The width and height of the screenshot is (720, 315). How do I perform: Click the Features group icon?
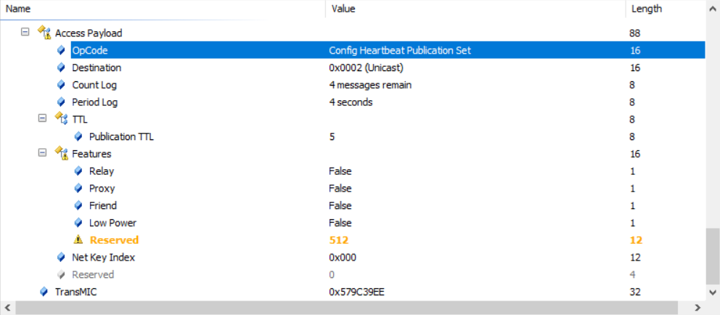pyautogui.click(x=62, y=154)
